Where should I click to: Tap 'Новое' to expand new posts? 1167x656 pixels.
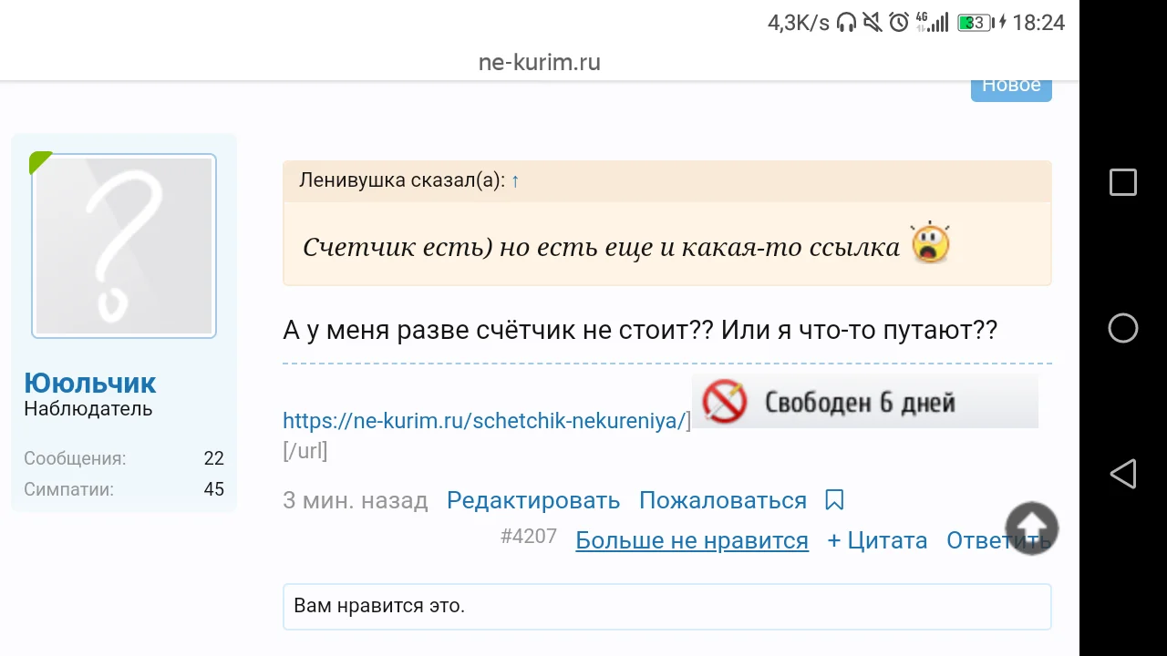click(x=1010, y=85)
